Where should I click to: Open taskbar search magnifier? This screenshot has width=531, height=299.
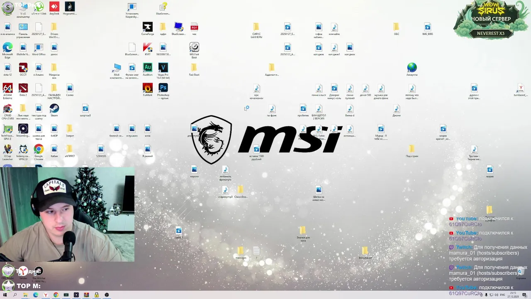[x=15, y=295]
